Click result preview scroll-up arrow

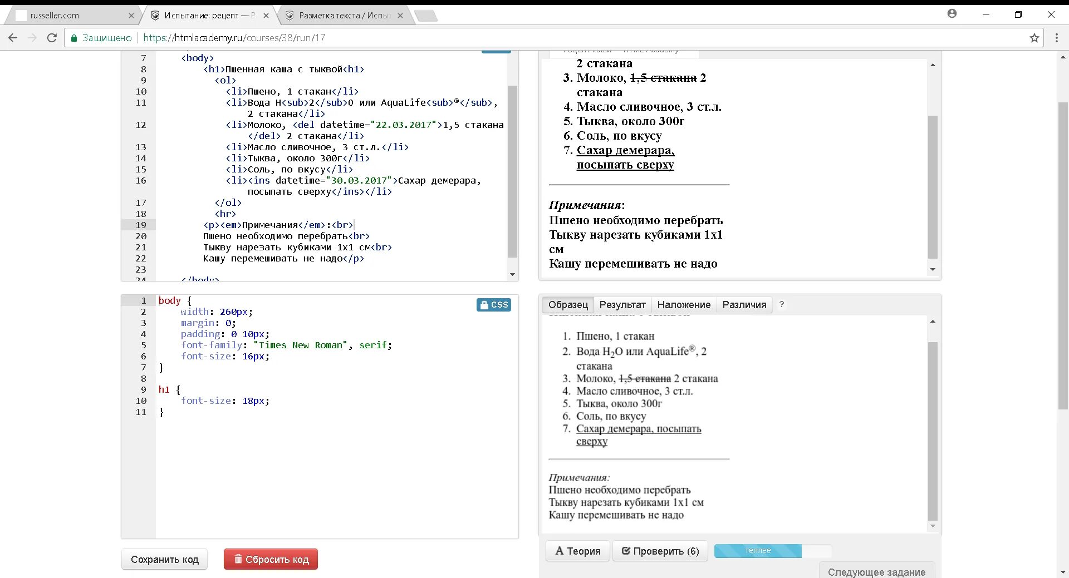933,65
